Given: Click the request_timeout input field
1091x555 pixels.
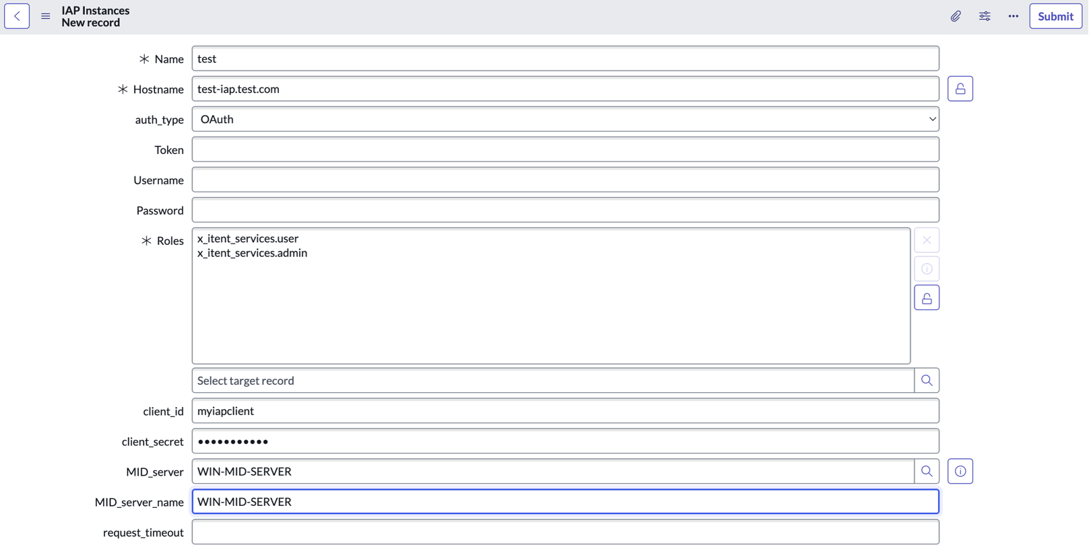Looking at the screenshot, I should 565,532.
